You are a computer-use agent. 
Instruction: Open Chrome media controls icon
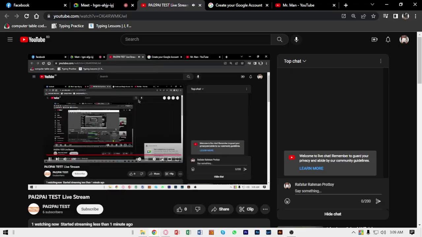pyautogui.click(x=385, y=16)
